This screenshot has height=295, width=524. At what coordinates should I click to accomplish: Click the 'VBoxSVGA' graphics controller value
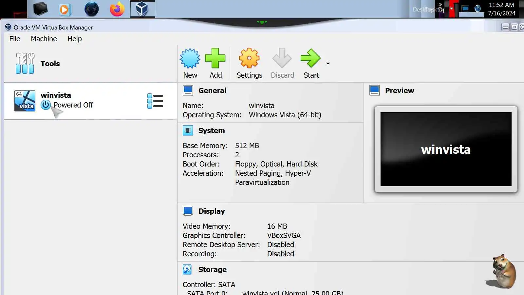pos(284,235)
